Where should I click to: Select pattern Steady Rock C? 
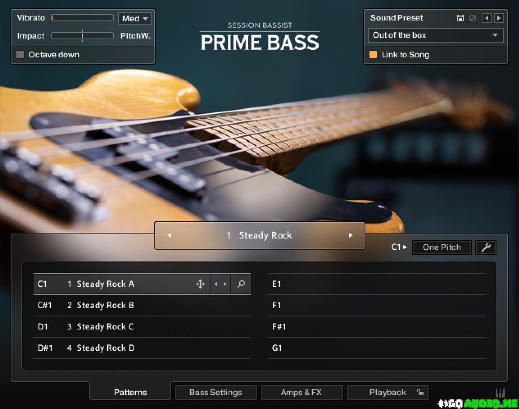point(142,327)
